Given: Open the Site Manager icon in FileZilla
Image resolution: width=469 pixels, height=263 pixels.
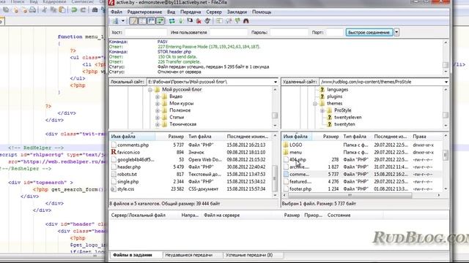Looking at the screenshot, I should (x=115, y=21).
